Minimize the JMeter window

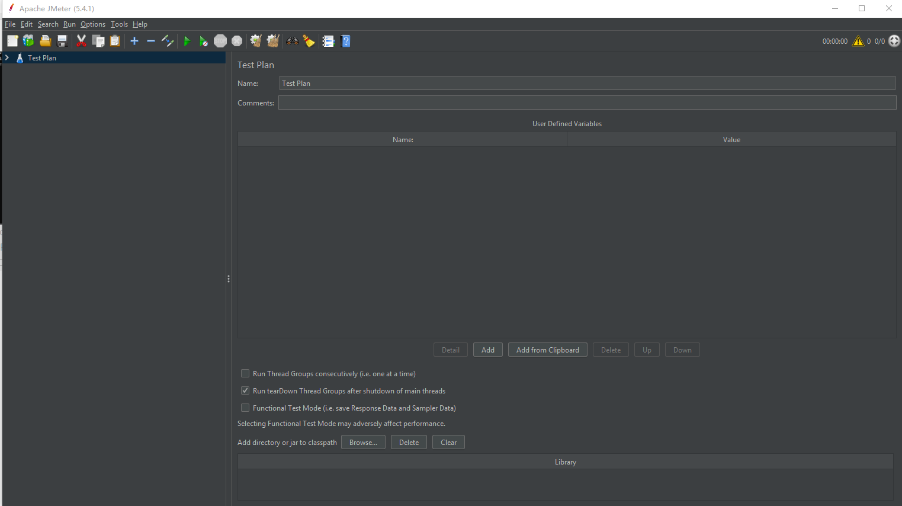click(835, 8)
